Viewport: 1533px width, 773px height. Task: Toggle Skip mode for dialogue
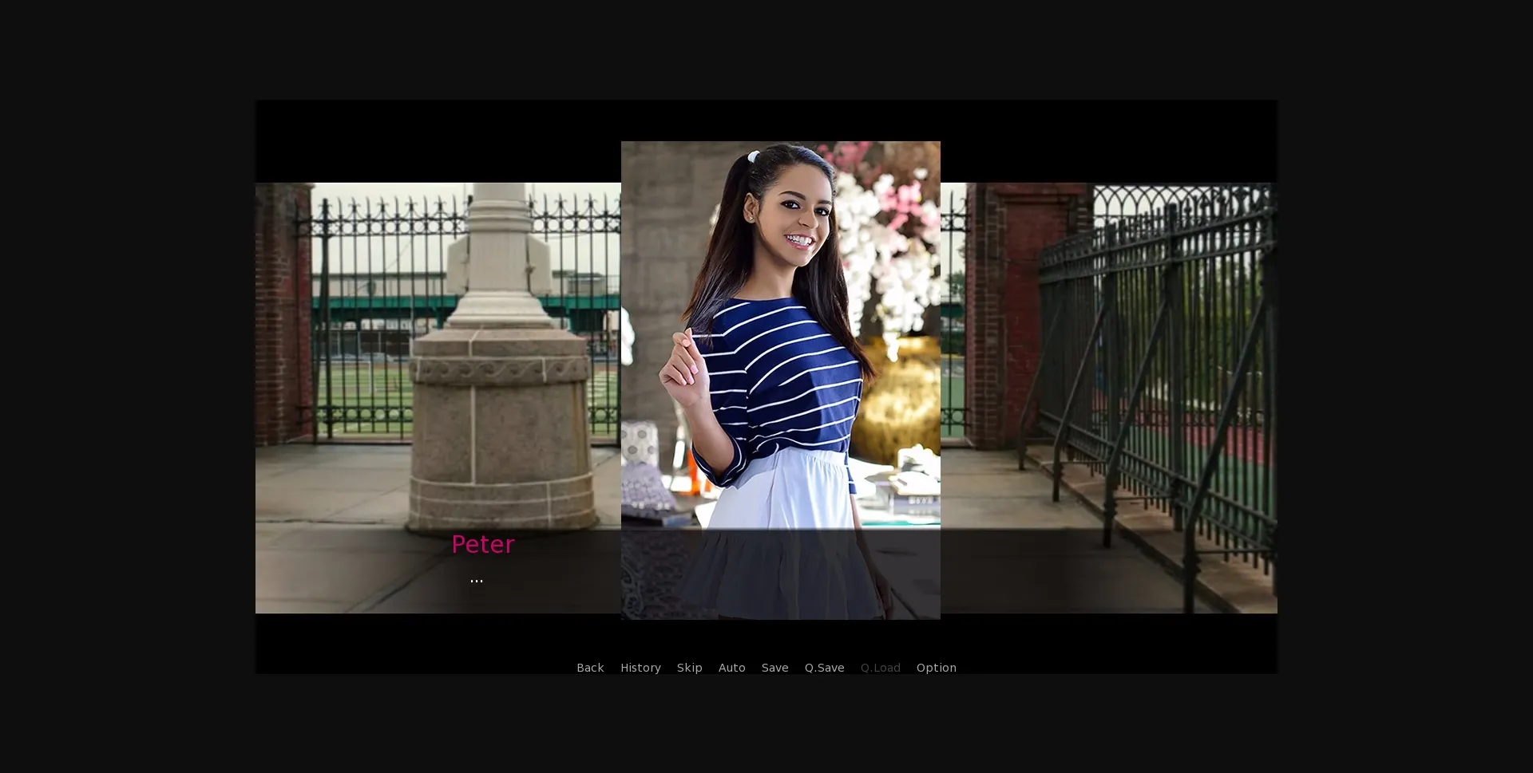tap(689, 668)
